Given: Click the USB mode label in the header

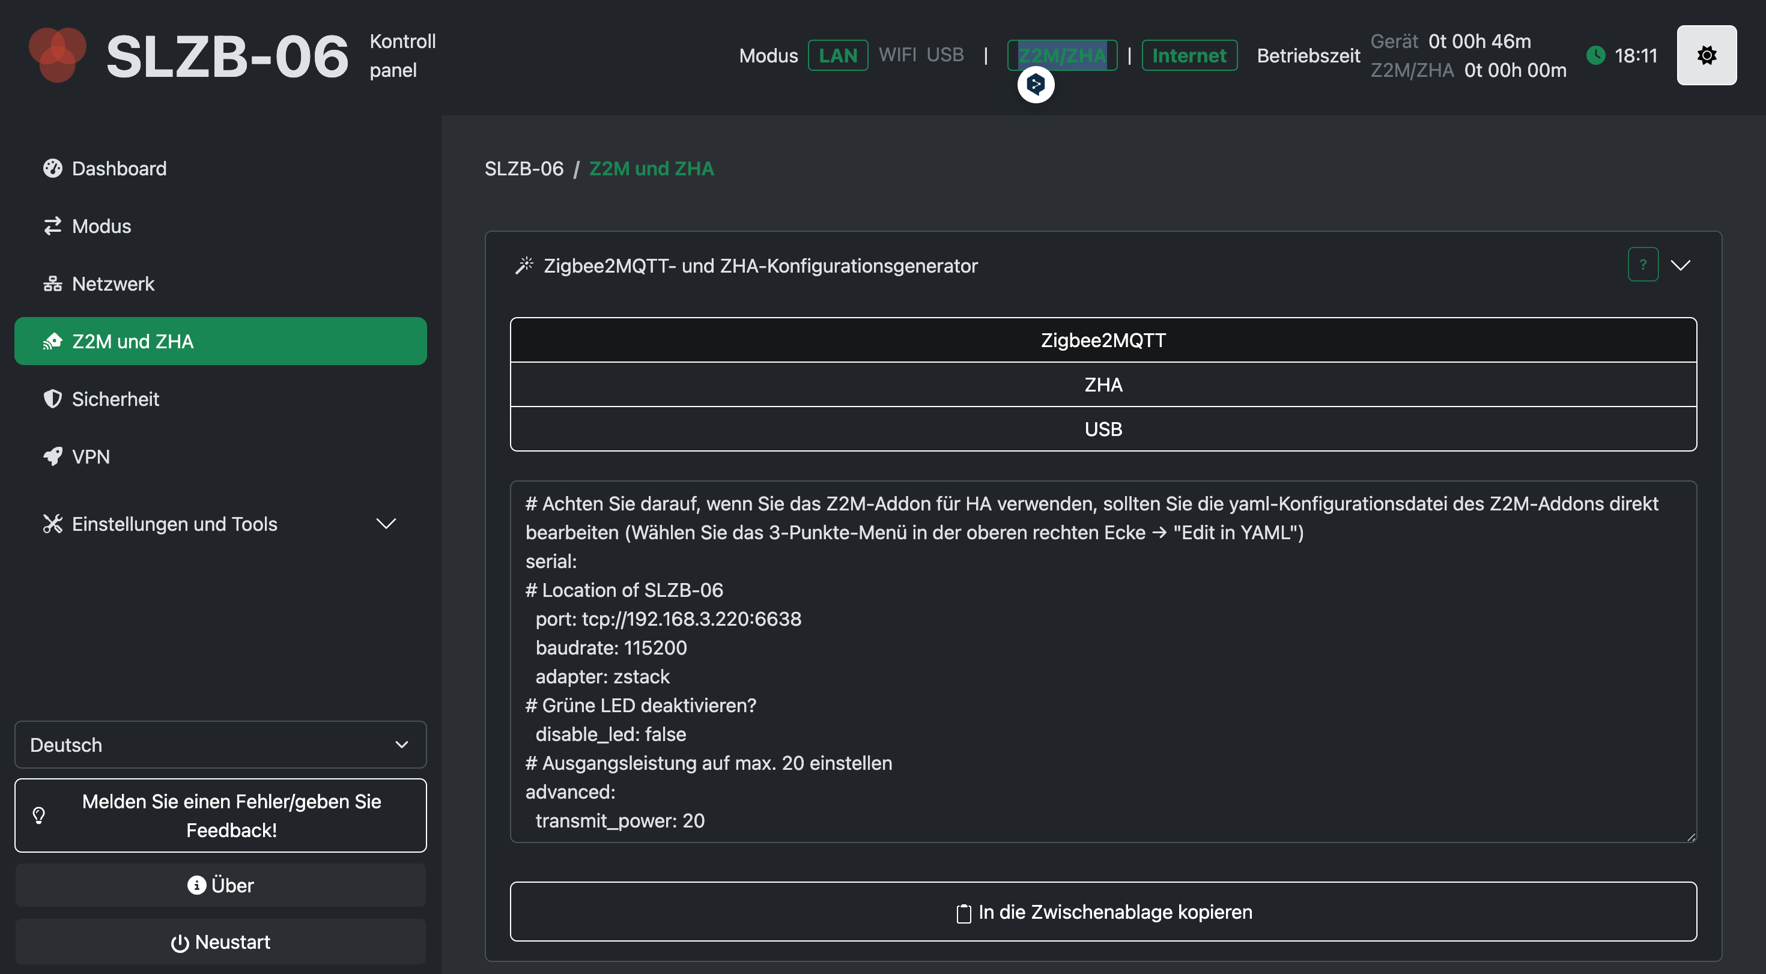Looking at the screenshot, I should click(x=945, y=55).
